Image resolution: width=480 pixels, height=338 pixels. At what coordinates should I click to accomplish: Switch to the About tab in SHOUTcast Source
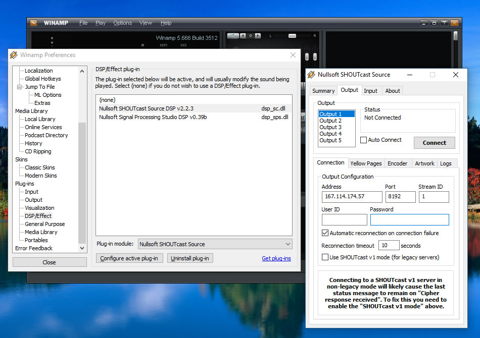tap(393, 91)
